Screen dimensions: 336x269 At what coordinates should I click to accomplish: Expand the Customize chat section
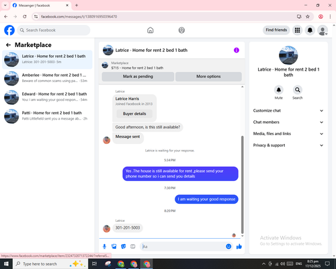[x=288, y=110]
